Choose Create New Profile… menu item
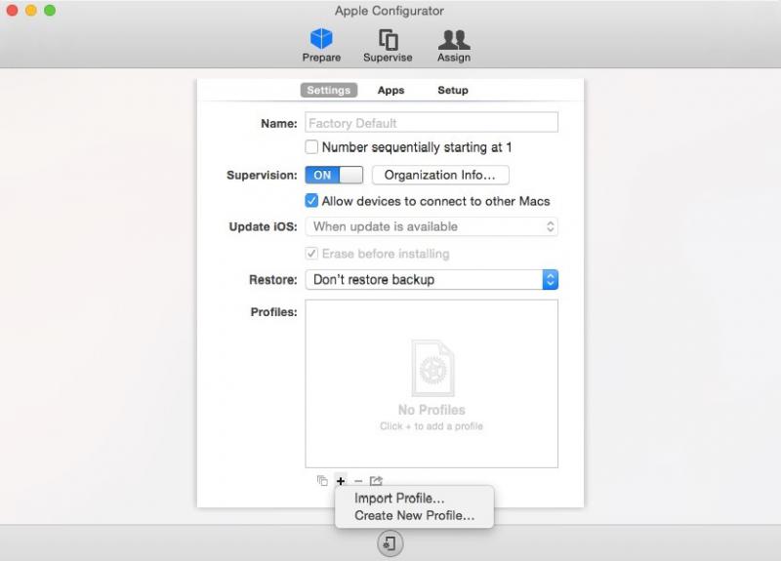The width and height of the screenshot is (781, 561). pyautogui.click(x=414, y=516)
